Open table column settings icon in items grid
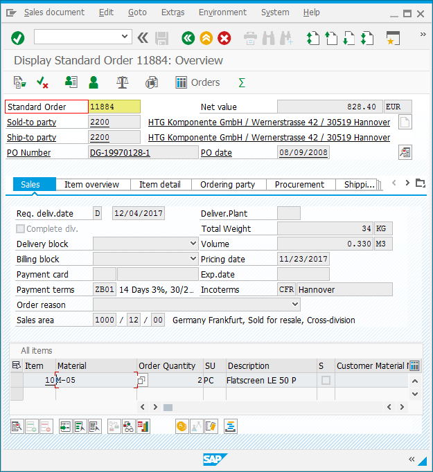 click(414, 365)
